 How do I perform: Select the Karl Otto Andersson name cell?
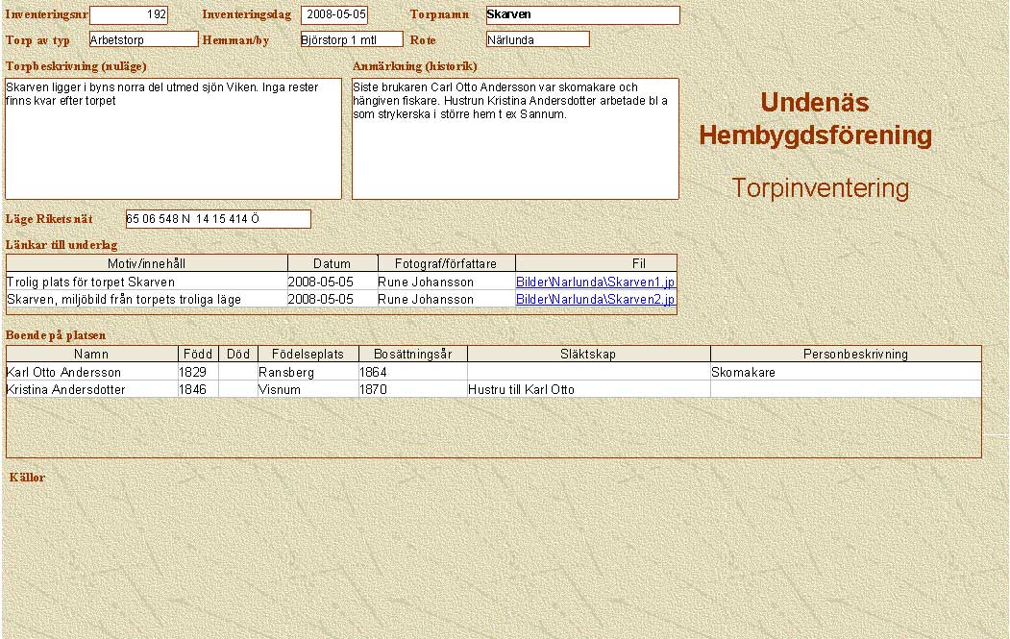pos(92,373)
